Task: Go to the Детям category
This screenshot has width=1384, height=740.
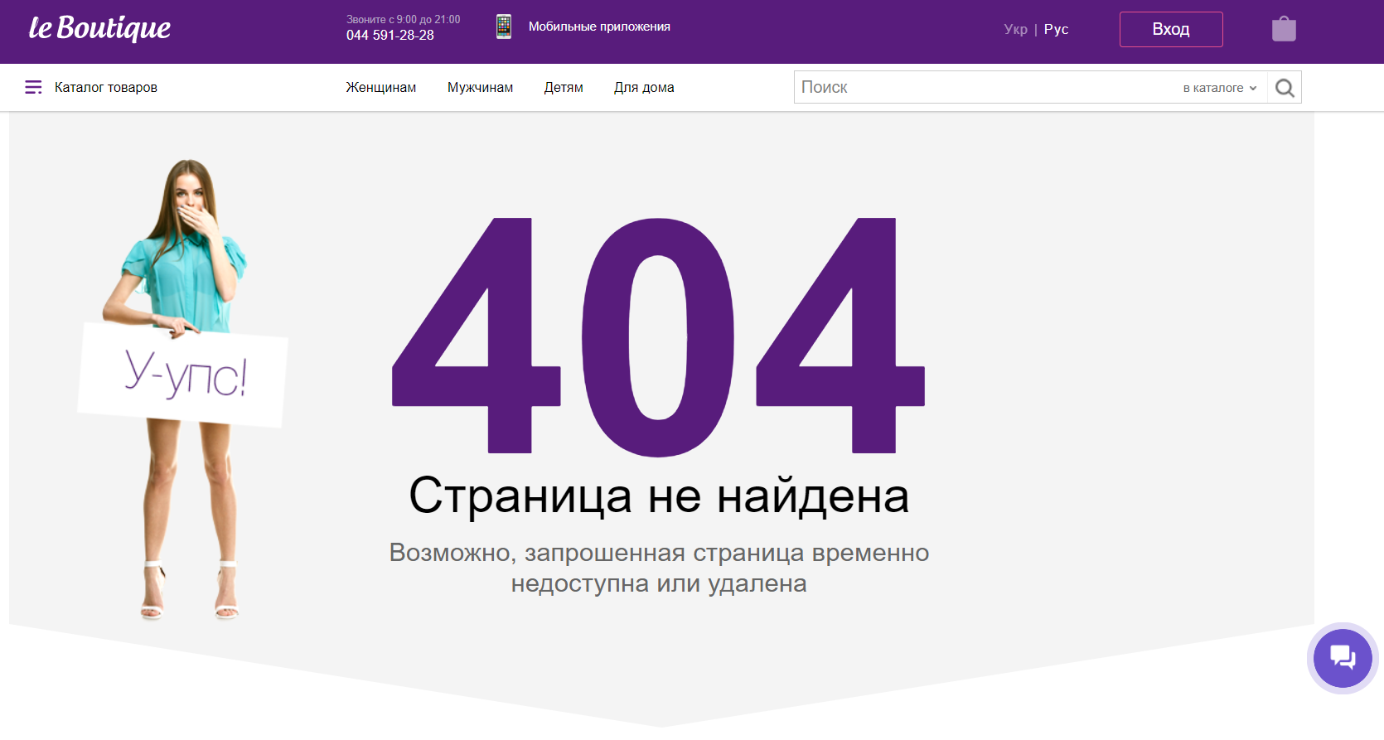Action: 564,87
